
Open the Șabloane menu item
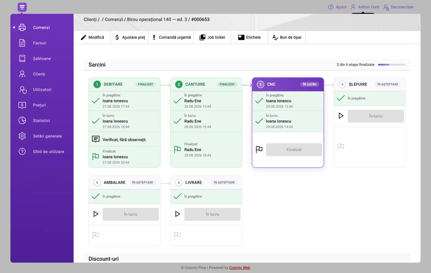point(42,58)
